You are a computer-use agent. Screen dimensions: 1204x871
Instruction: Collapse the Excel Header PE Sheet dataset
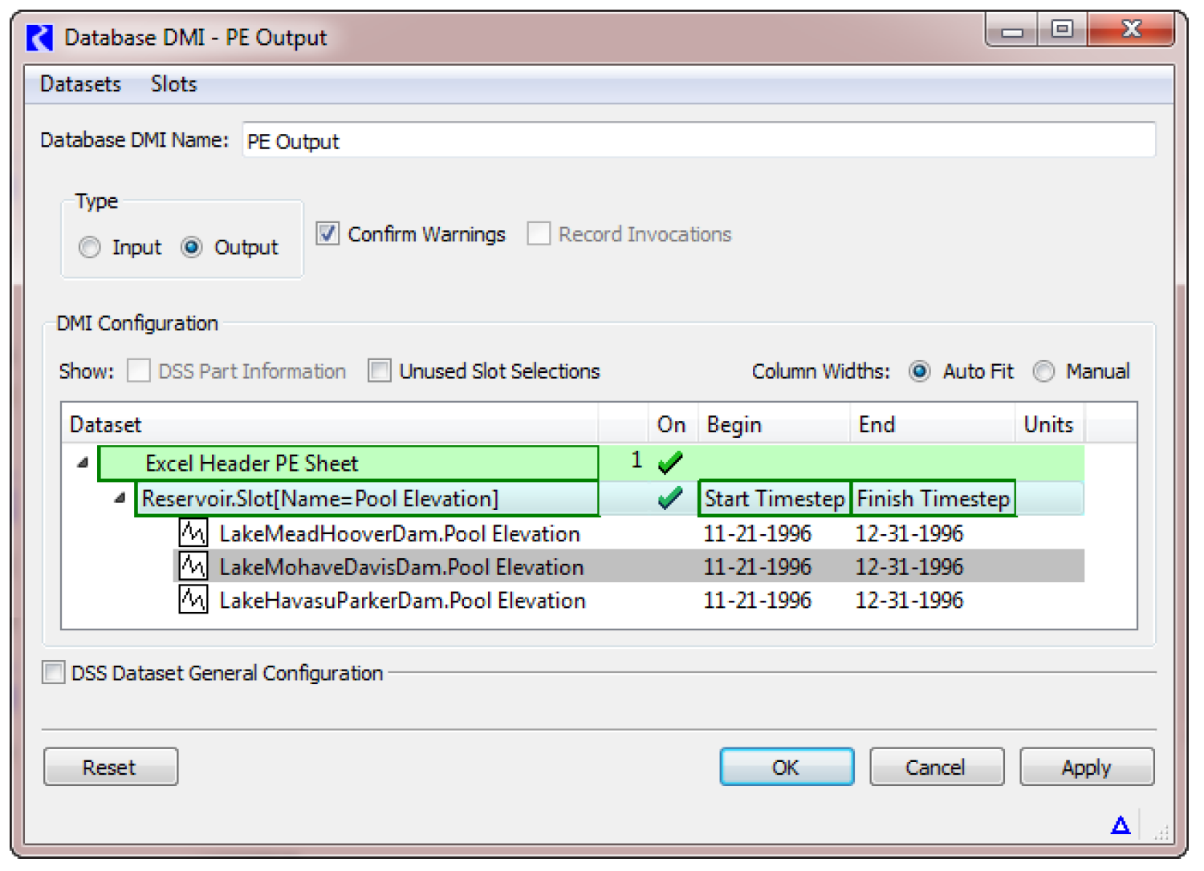tap(83, 463)
